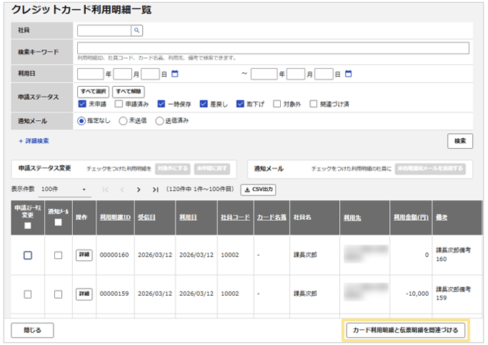Sort by 利用金額(円) column header

[x=411, y=218]
